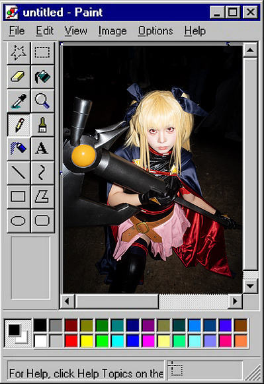Select the Airbrush spray can tool
264x384 pixels.
coord(19,149)
